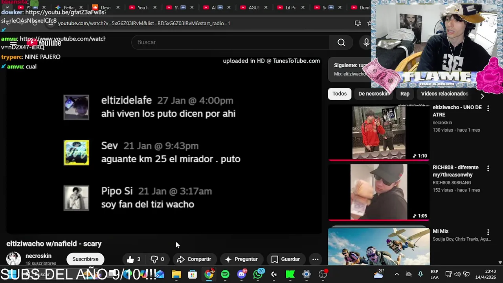
Task: Click the YouTube logo home link
Action: [44, 42]
